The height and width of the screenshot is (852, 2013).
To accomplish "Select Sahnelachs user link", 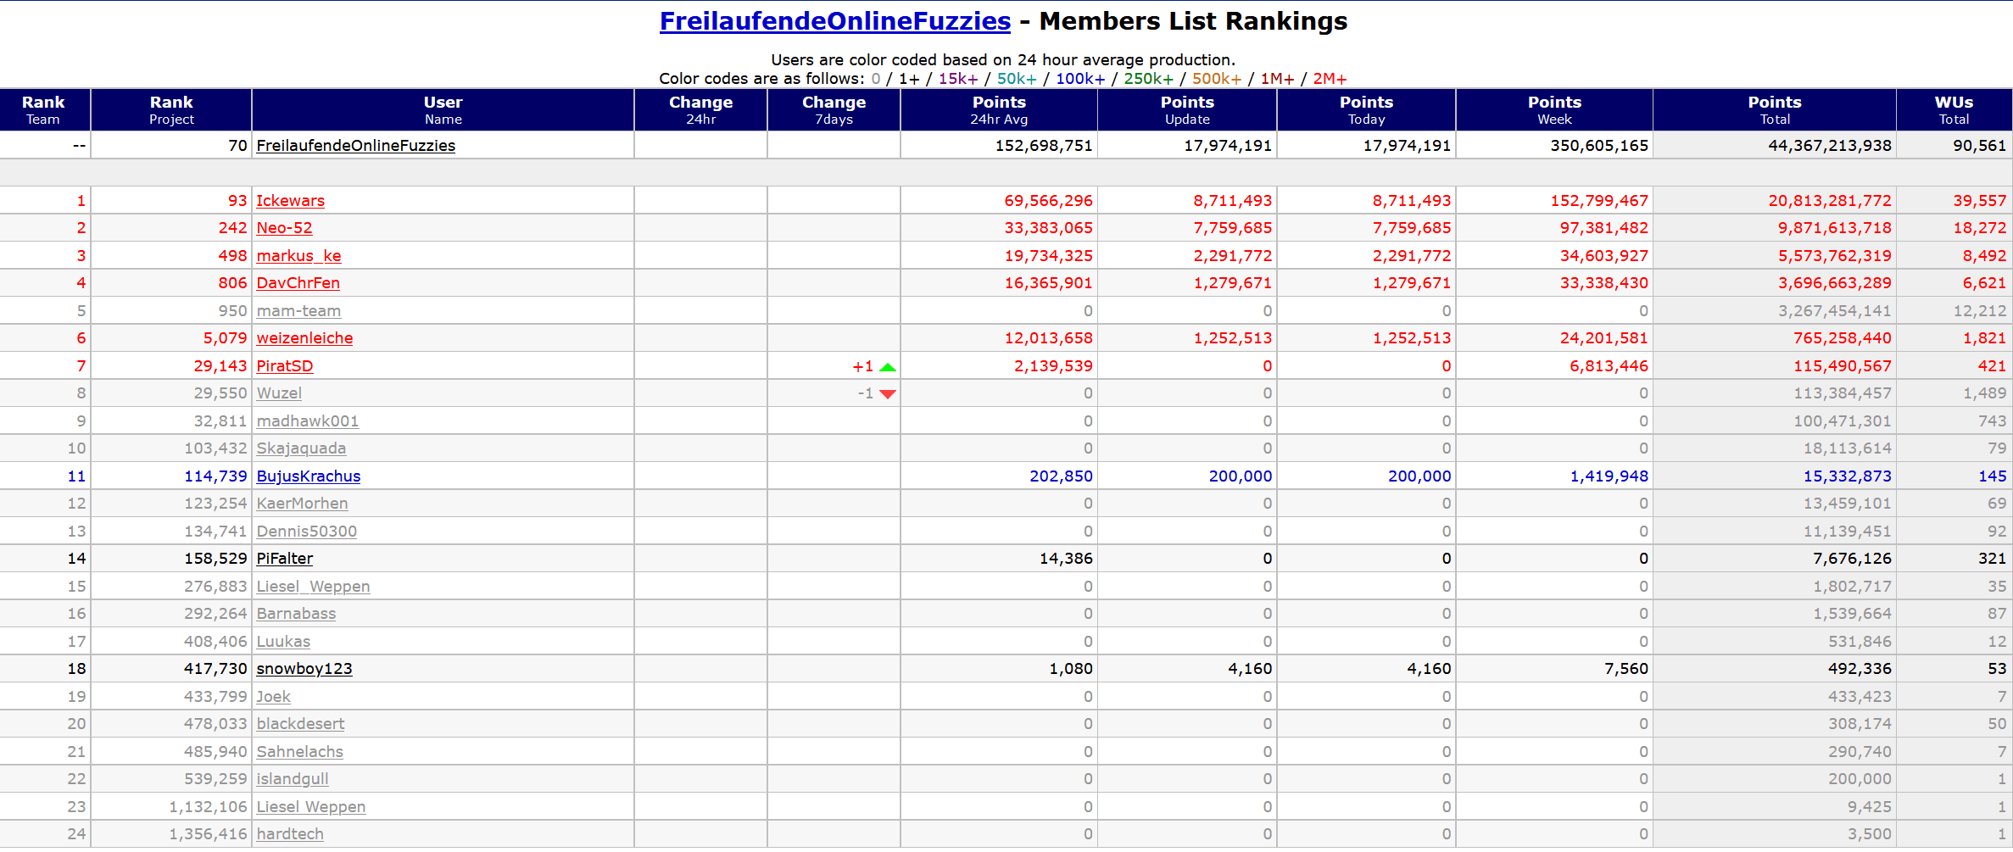I will pos(300,752).
